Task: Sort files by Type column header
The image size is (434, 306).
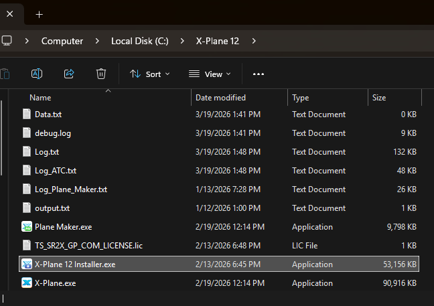Action: click(x=300, y=98)
